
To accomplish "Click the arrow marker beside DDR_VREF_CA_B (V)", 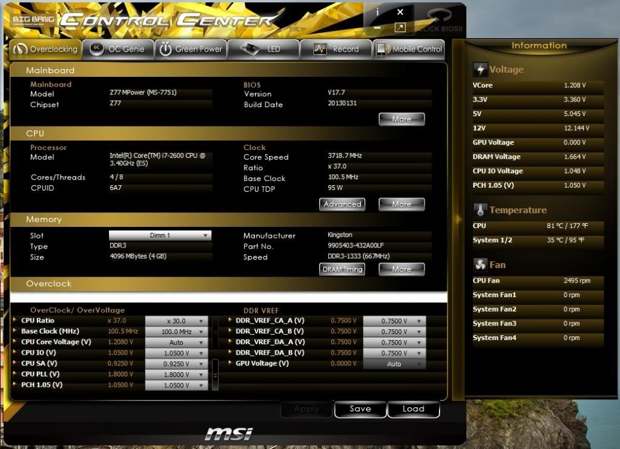I will point(229,330).
